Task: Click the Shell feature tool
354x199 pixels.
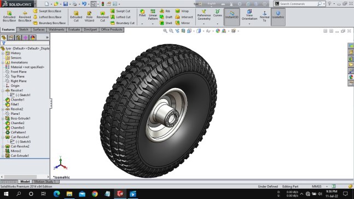Action: (166, 23)
